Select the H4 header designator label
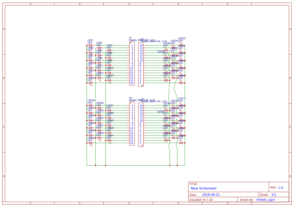The image size is (294, 207). (x=130, y=98)
